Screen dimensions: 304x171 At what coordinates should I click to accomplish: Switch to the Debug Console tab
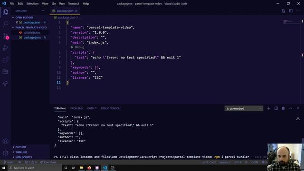111,108
